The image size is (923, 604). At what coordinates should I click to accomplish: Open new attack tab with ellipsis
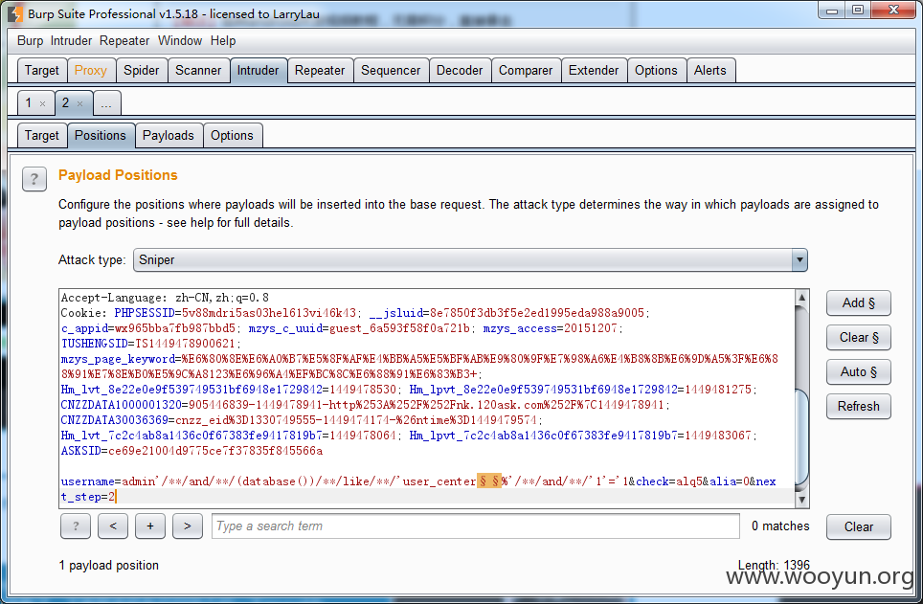[x=106, y=103]
